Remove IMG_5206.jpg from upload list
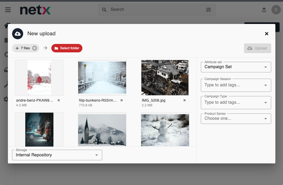Image resolution: width=283 pixels, height=185 pixels. coord(185,100)
